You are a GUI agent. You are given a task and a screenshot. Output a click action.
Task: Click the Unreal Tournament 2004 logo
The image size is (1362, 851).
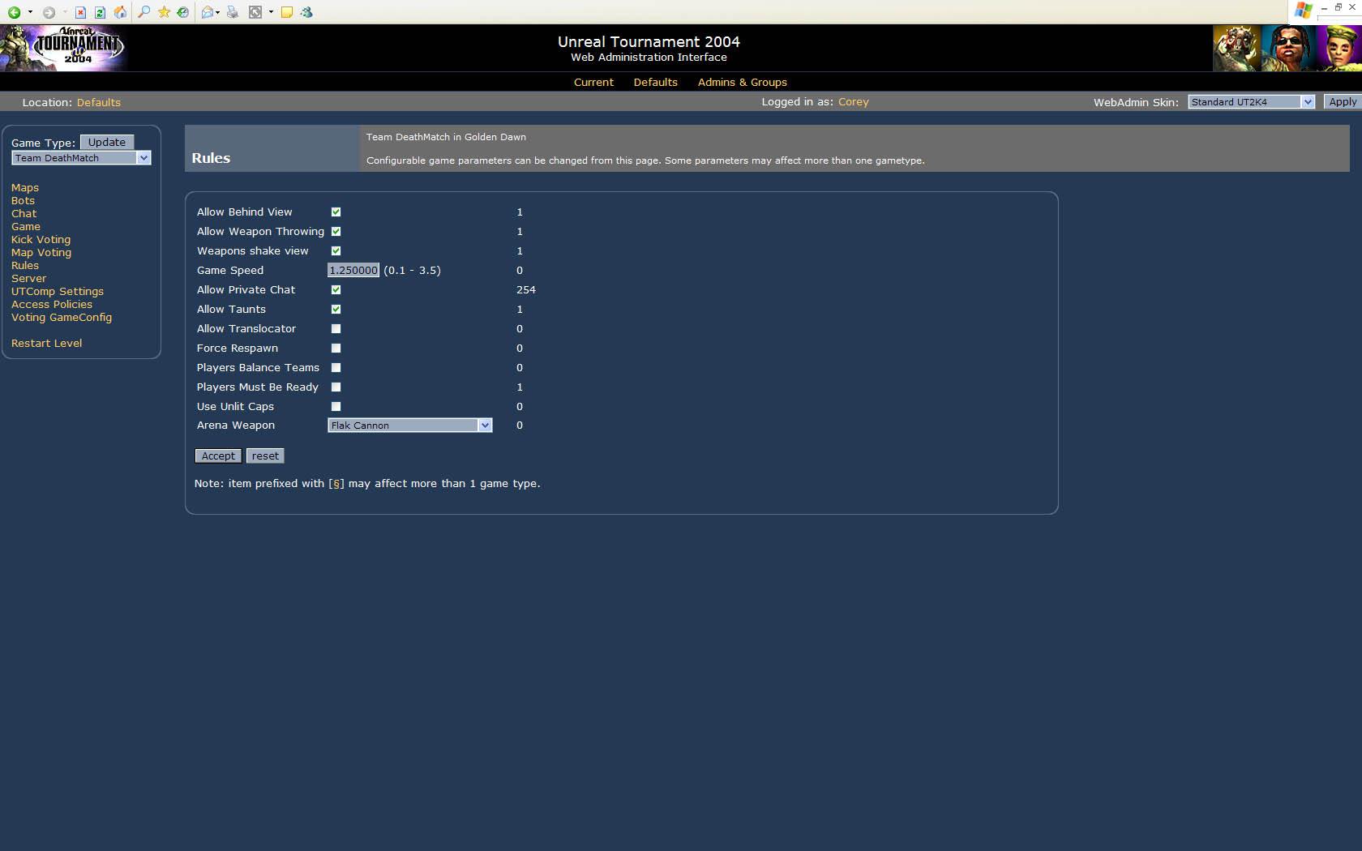pos(63,48)
